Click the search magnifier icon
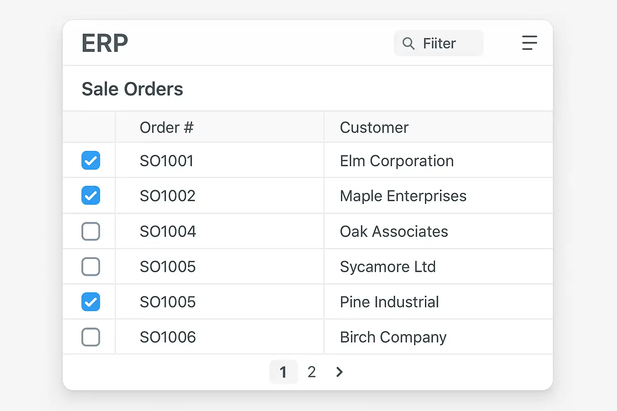This screenshot has width=617, height=411. [408, 43]
